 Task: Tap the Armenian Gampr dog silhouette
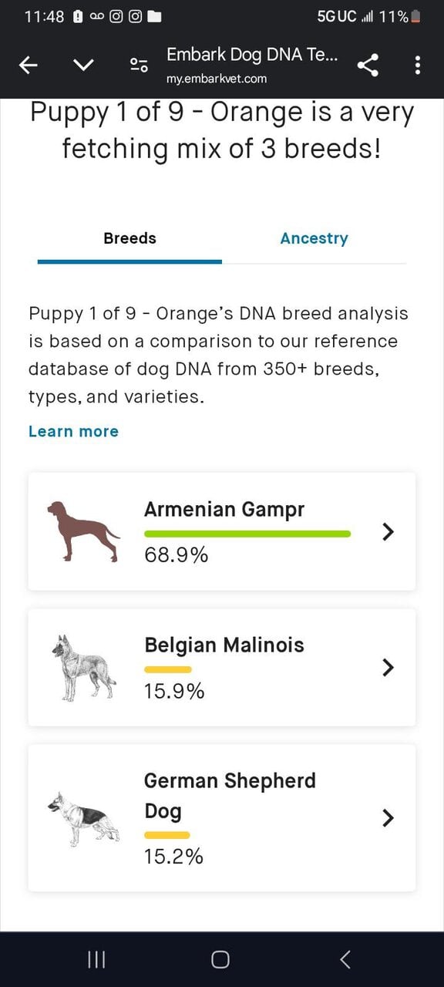tap(82, 531)
